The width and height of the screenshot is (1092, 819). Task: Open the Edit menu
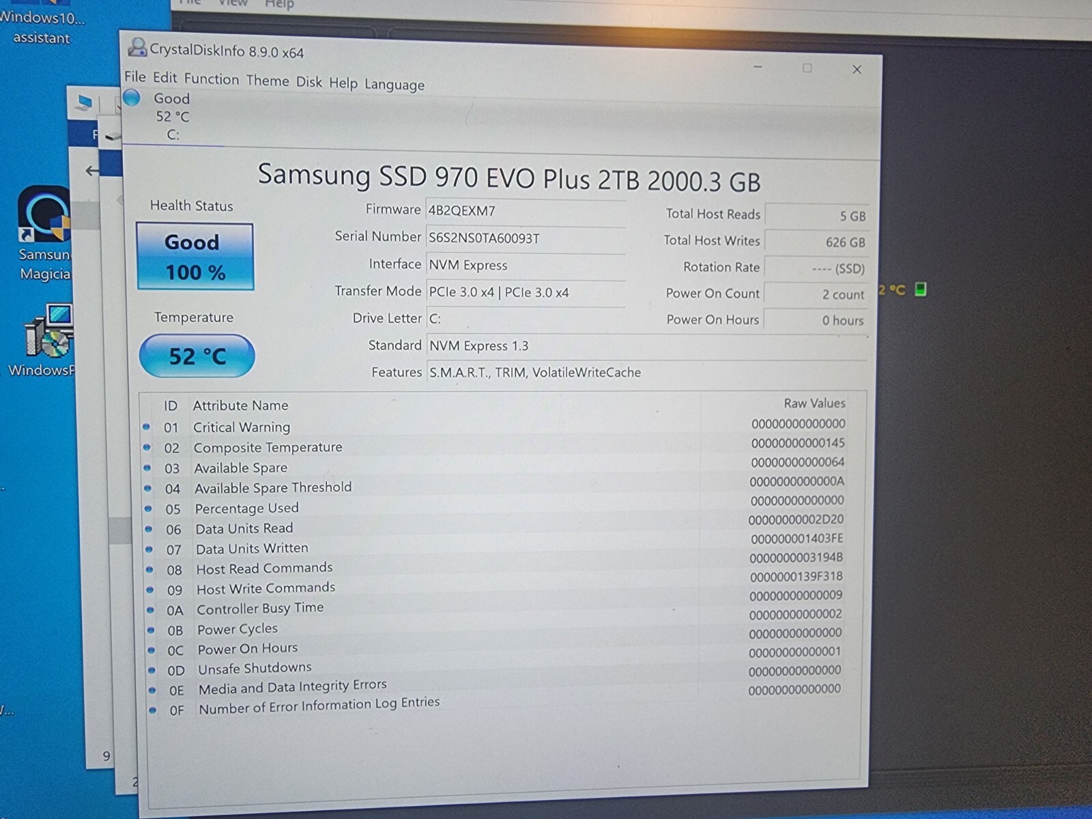[164, 77]
